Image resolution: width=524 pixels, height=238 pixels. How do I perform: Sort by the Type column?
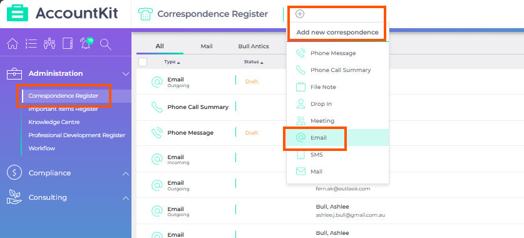point(172,62)
